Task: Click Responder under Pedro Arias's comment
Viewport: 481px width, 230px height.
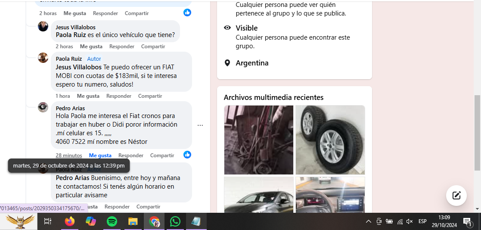Action: (x=131, y=155)
